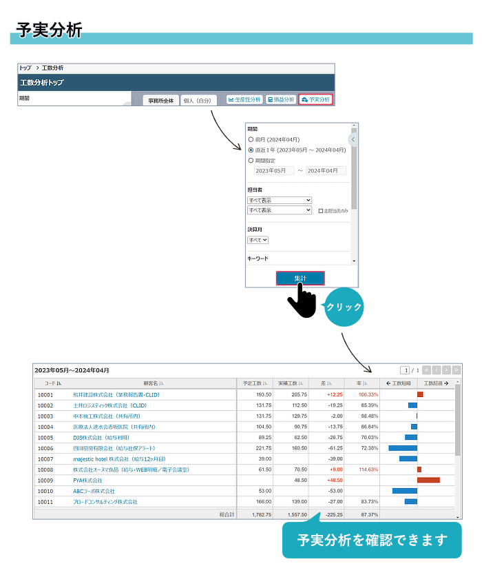
Task: Open 損益分析 report button
Action: click(x=280, y=100)
